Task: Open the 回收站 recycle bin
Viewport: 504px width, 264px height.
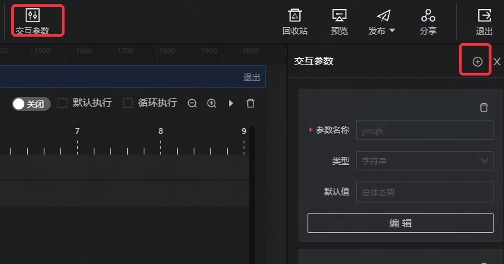Action: (295, 21)
